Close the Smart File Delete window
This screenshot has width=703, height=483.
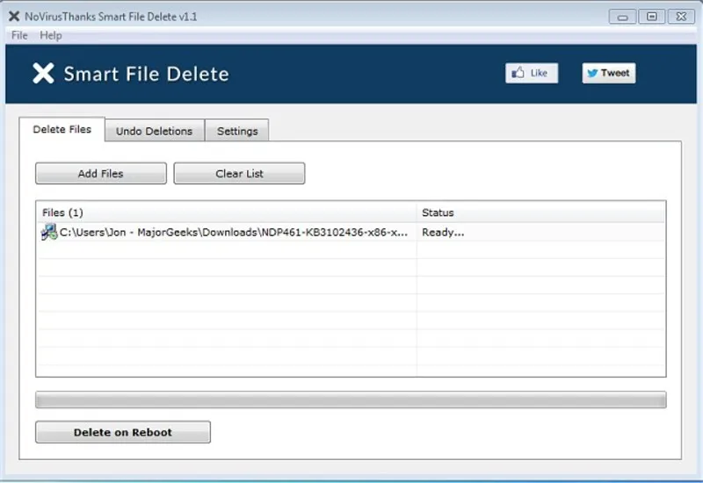click(x=680, y=16)
